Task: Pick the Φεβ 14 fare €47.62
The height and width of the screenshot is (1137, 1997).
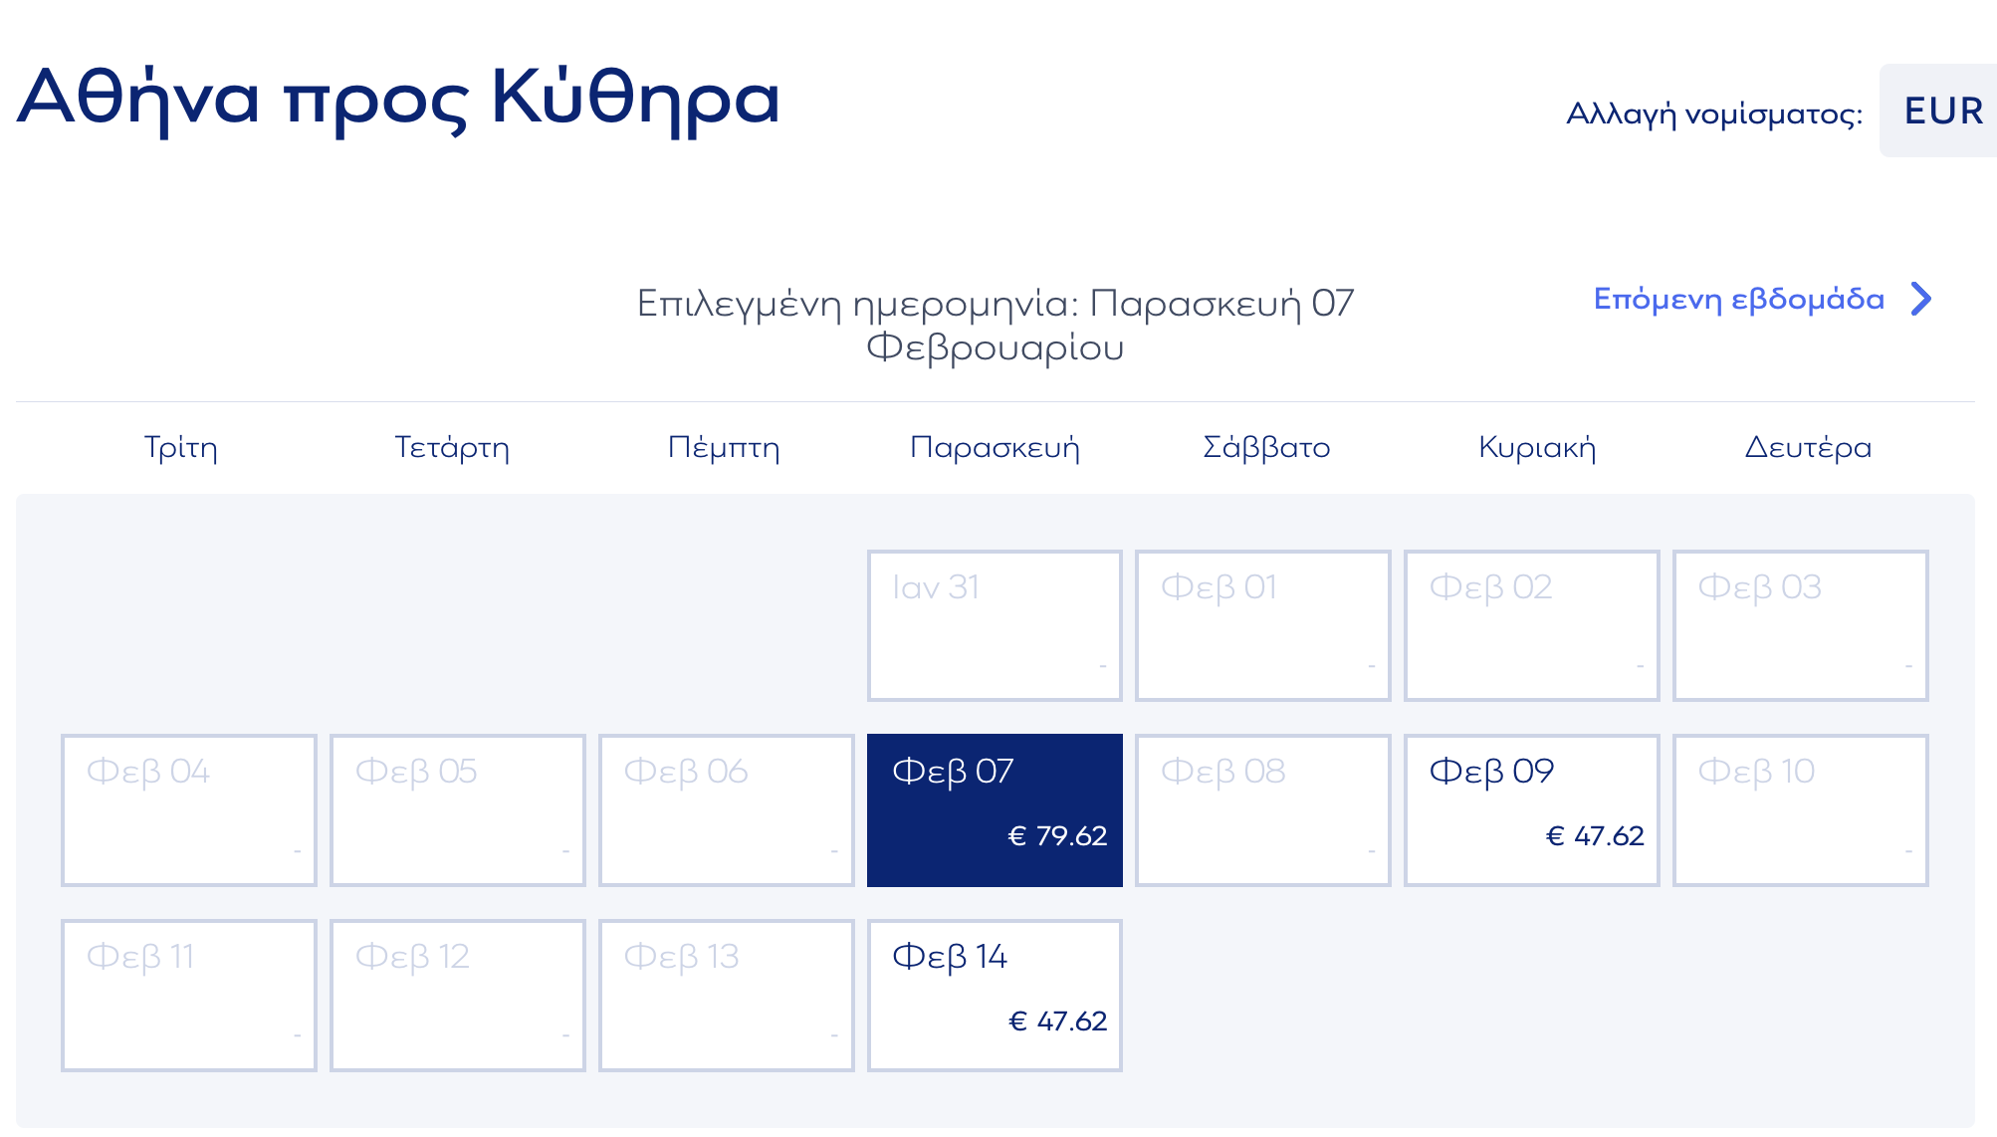Action: (995, 995)
